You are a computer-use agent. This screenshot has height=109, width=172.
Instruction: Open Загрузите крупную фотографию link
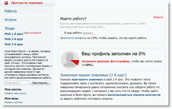coord(105,61)
